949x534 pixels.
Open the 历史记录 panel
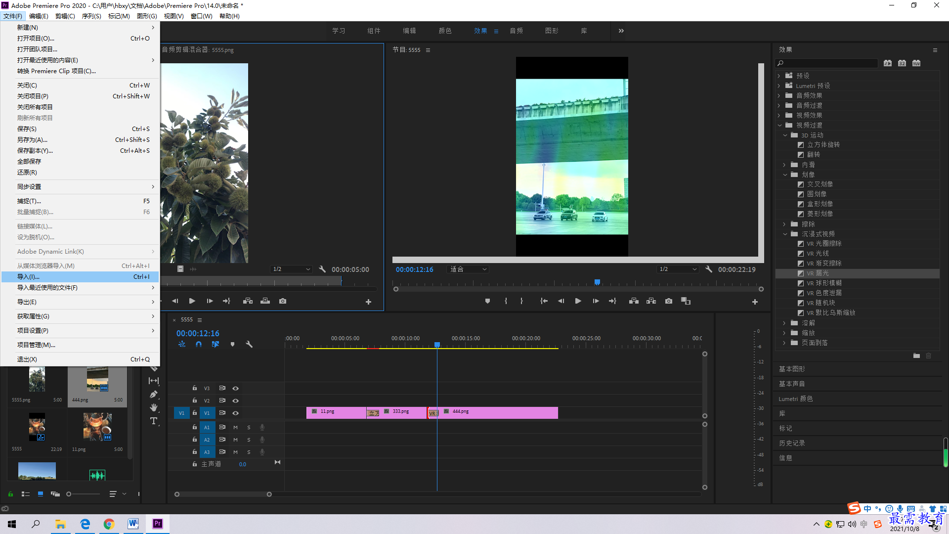[792, 443]
